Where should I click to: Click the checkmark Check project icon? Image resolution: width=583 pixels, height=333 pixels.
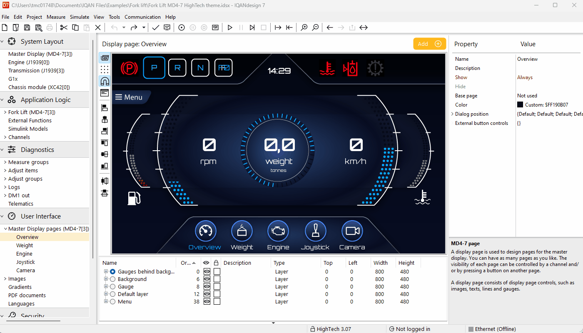point(155,27)
